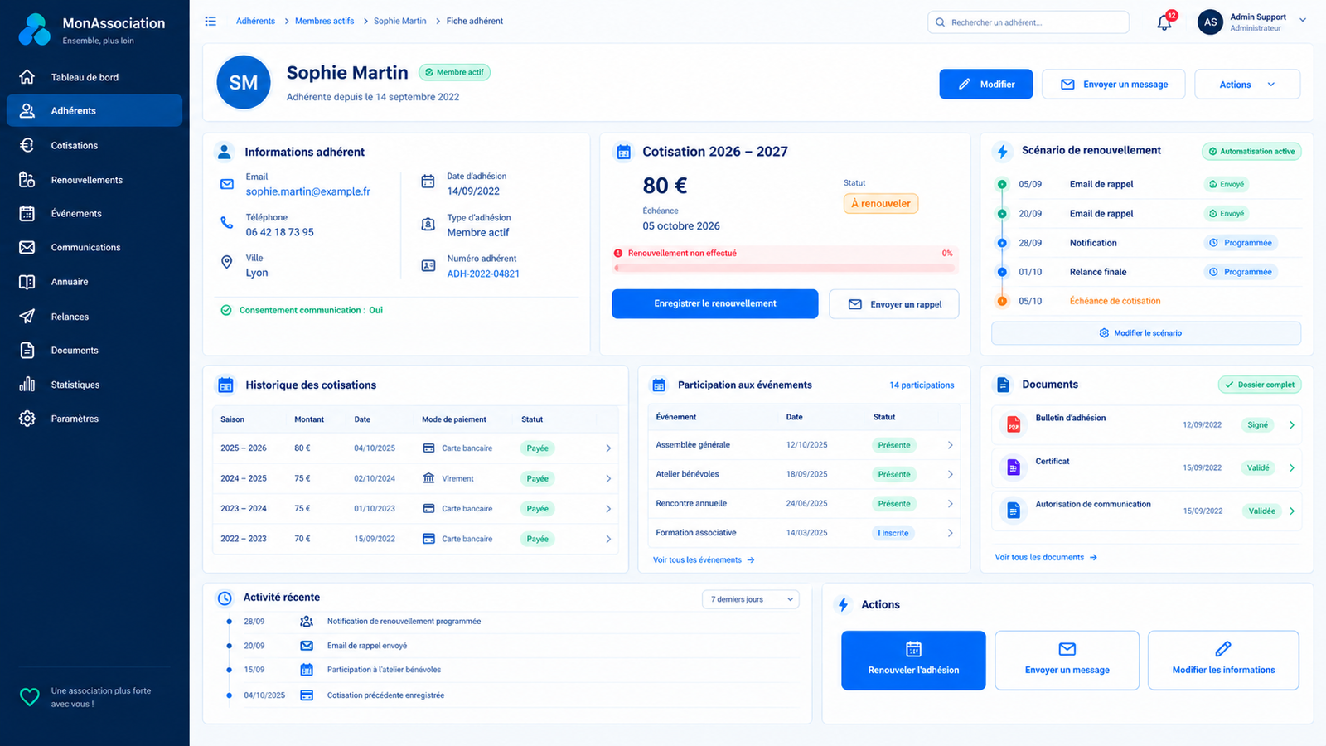Open Voir tous les événements link
Screen dimensions: 1326x746
click(704, 559)
